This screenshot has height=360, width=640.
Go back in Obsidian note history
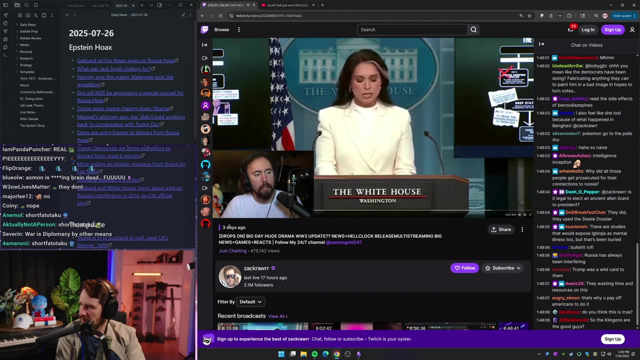coord(67,15)
